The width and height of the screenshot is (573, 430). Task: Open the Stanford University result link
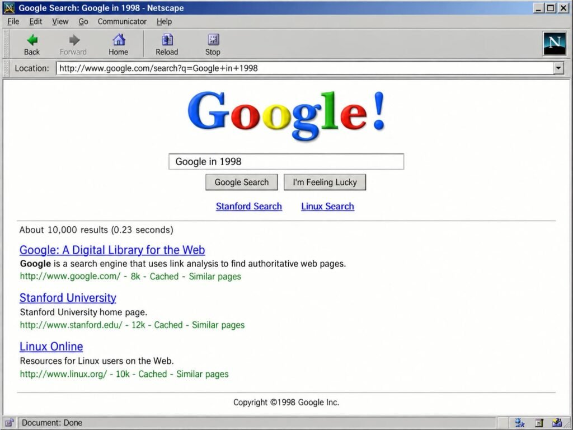[x=68, y=298]
